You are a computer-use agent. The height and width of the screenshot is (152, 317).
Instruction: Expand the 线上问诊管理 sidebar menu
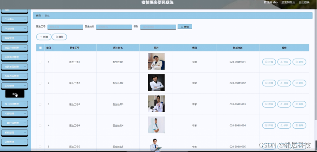tap(15, 104)
